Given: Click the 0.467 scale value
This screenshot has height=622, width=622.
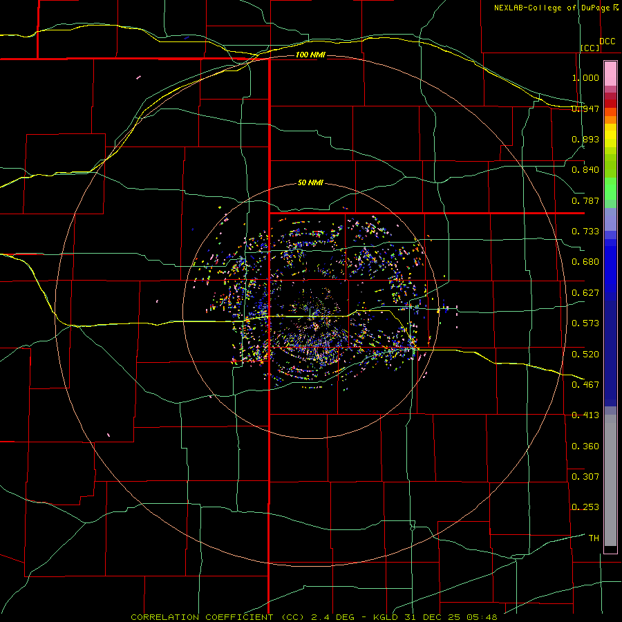Looking at the screenshot, I should (585, 384).
